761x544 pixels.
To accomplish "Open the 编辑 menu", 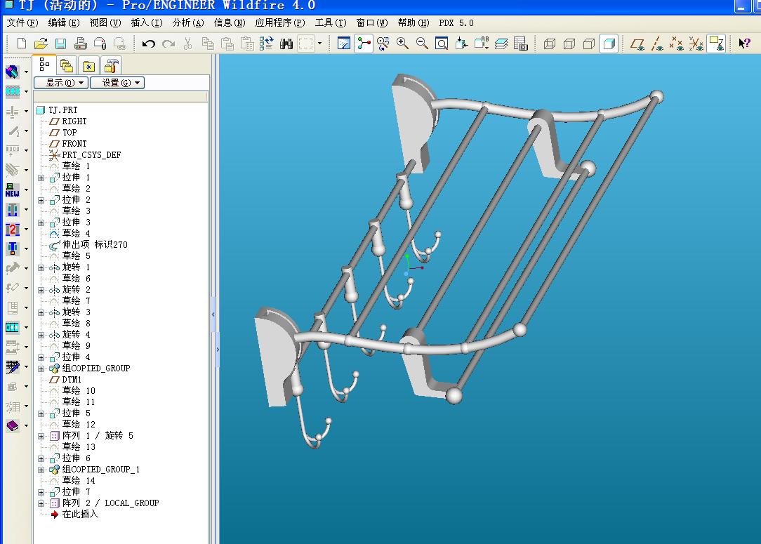I will (64, 22).
